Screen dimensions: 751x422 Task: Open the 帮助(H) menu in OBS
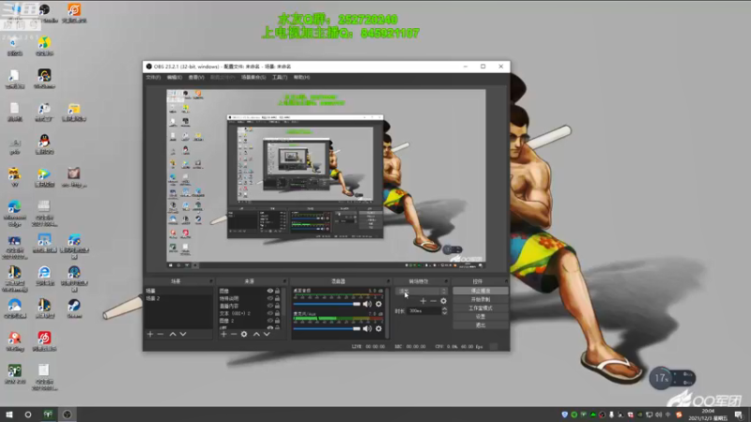301,77
